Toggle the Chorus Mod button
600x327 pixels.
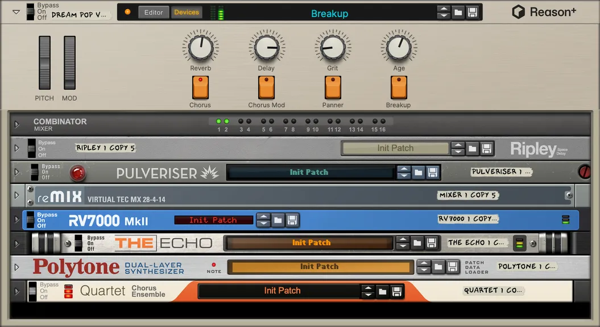(x=266, y=87)
